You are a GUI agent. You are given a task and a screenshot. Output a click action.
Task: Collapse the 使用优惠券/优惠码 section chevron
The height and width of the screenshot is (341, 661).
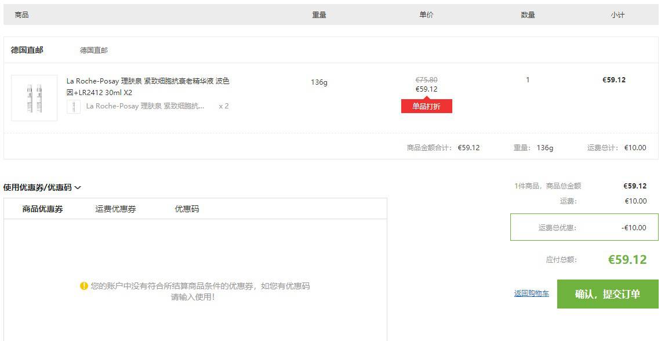(x=78, y=187)
